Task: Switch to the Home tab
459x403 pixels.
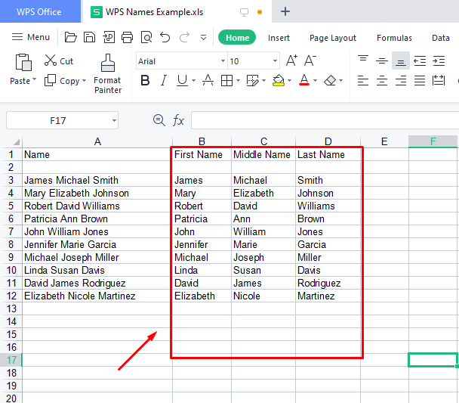Action: (237, 38)
